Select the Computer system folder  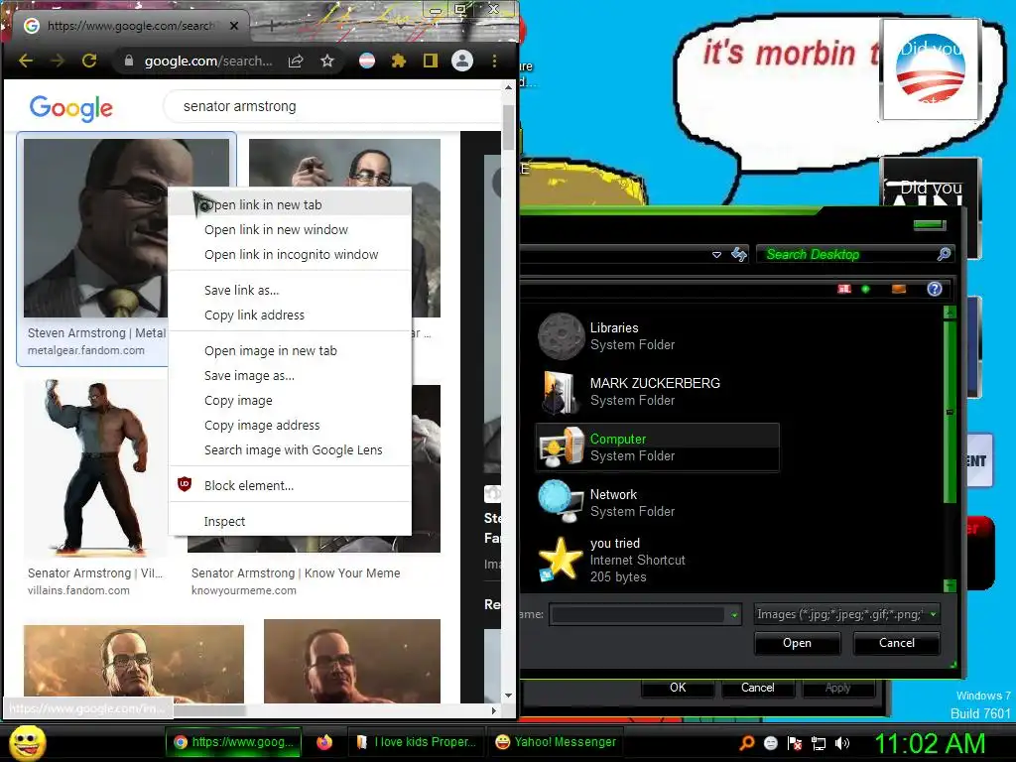click(658, 447)
